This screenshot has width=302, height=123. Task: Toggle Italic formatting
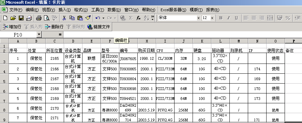point(229,18)
